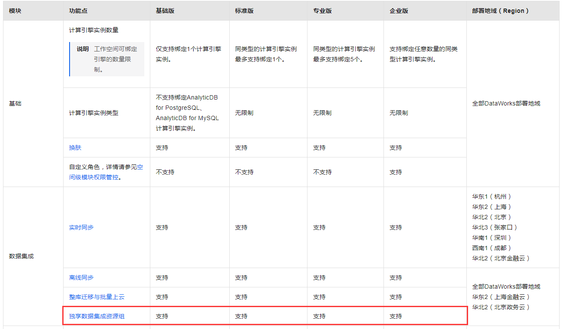The height and width of the screenshot is (329, 563).
Task: Click 支持 for 离线同步 under 标准版
Action: (241, 278)
